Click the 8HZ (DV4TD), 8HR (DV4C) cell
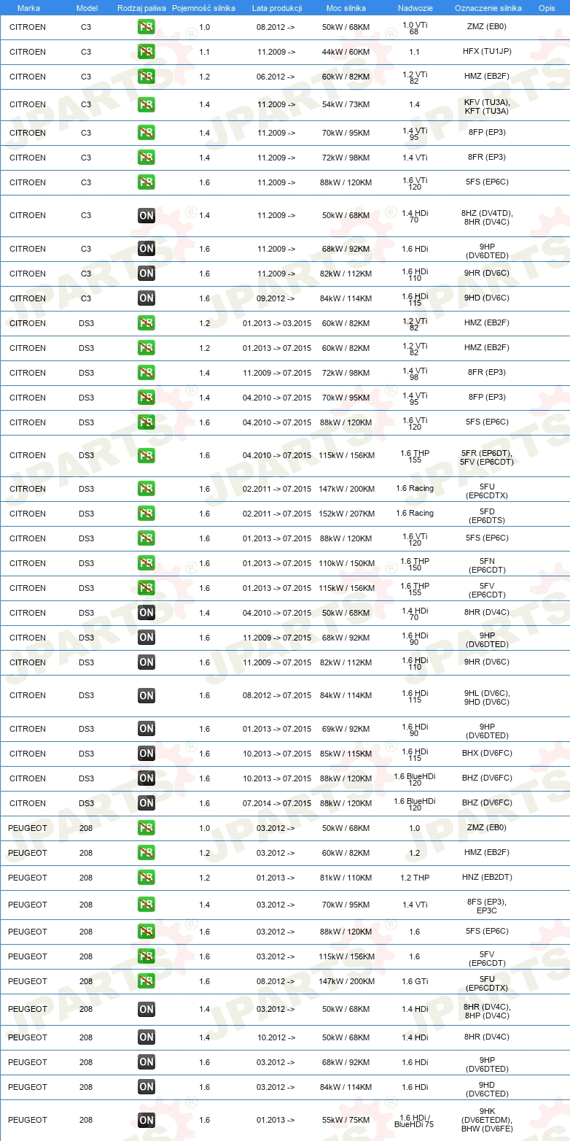The width and height of the screenshot is (570, 1141). coord(487,217)
